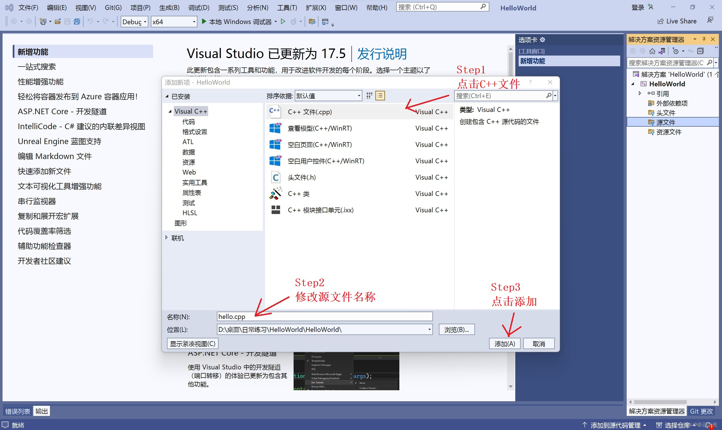Click the Open File toolbar icon
This screenshot has height=430, width=722.
click(58, 21)
